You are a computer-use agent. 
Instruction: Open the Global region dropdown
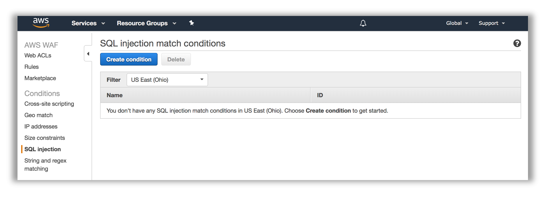tap(457, 23)
